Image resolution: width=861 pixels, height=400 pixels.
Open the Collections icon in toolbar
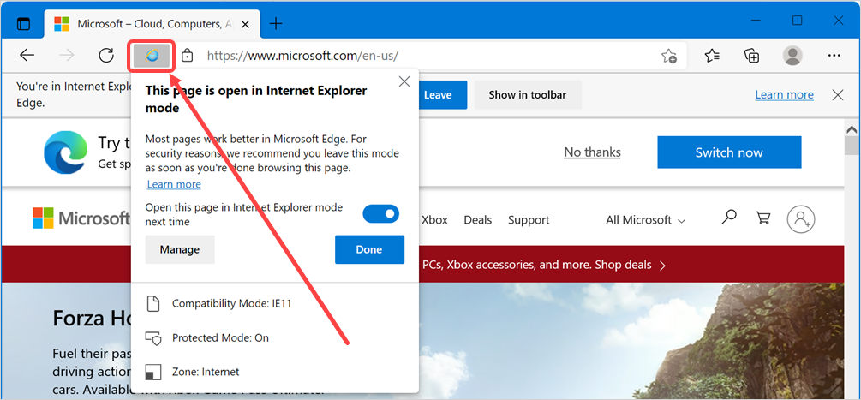(751, 56)
